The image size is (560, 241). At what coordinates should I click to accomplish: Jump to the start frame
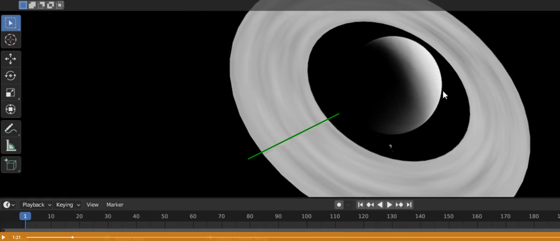pos(360,205)
